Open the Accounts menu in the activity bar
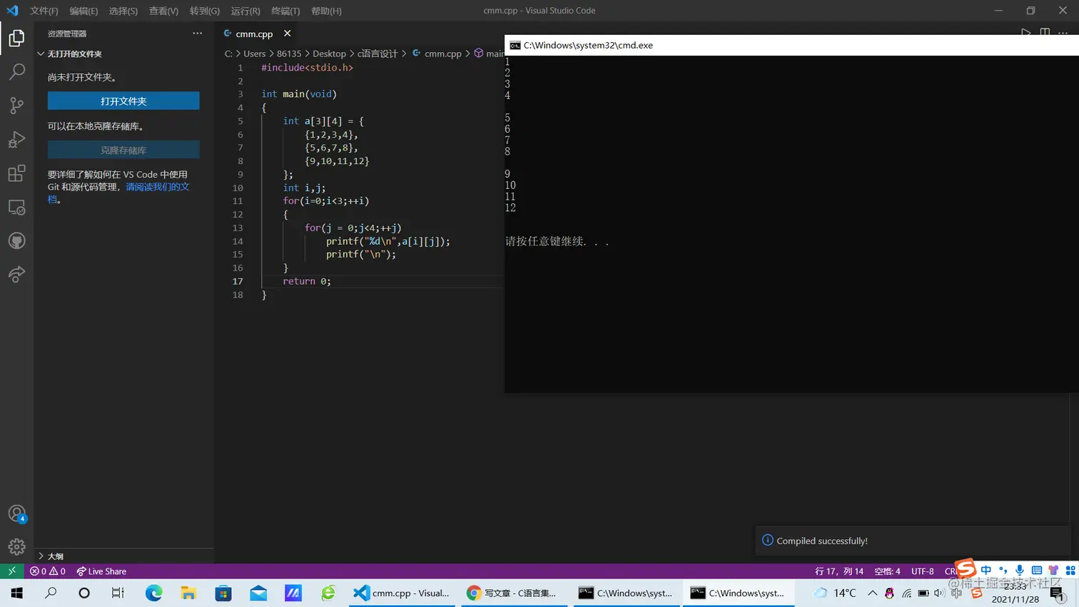Image resolution: width=1079 pixels, height=607 pixels. tap(16, 514)
